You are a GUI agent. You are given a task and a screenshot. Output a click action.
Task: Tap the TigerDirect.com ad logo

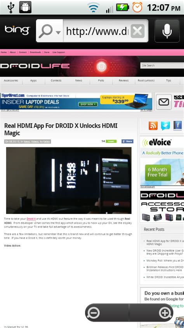tap(13, 95)
